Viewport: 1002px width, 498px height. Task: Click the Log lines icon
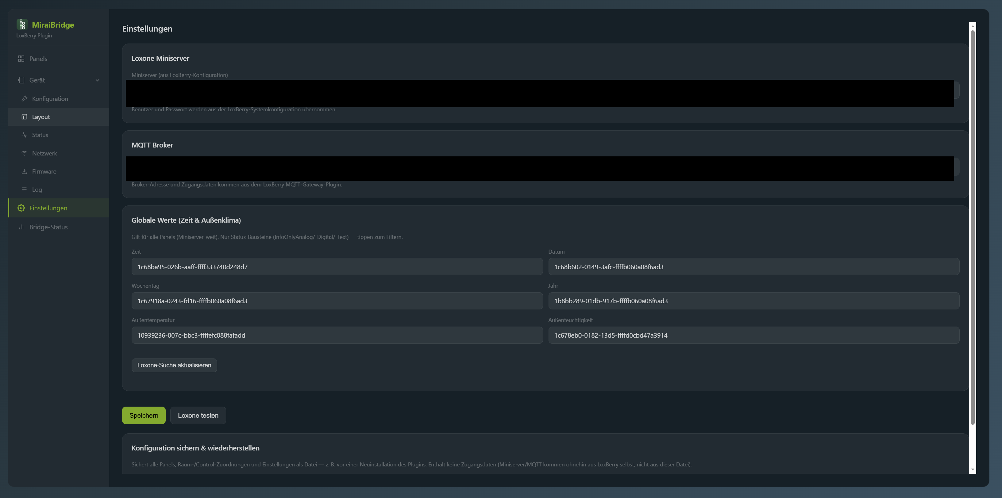(25, 190)
